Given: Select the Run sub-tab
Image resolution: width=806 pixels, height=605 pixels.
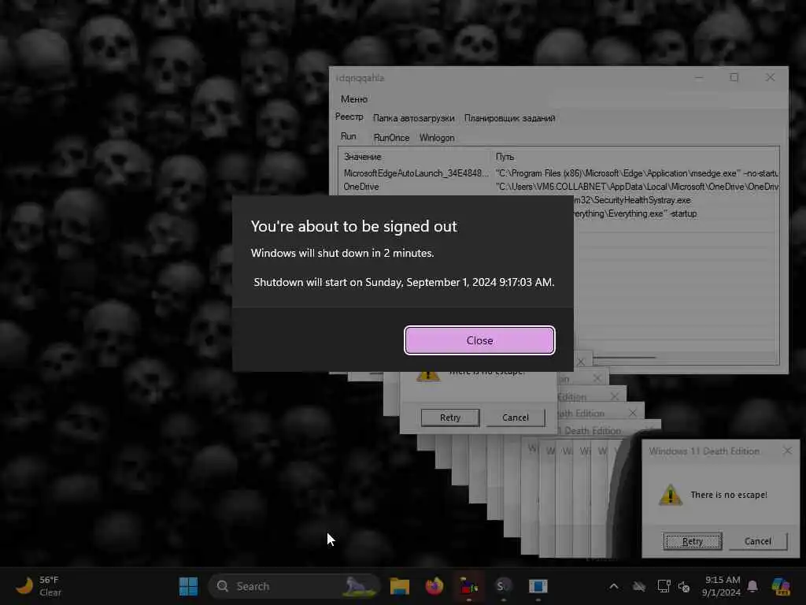Looking at the screenshot, I should (x=348, y=136).
